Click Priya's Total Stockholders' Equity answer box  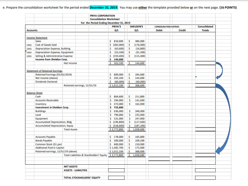(116, 178)
